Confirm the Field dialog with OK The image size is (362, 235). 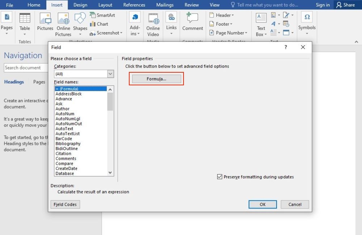(263, 204)
